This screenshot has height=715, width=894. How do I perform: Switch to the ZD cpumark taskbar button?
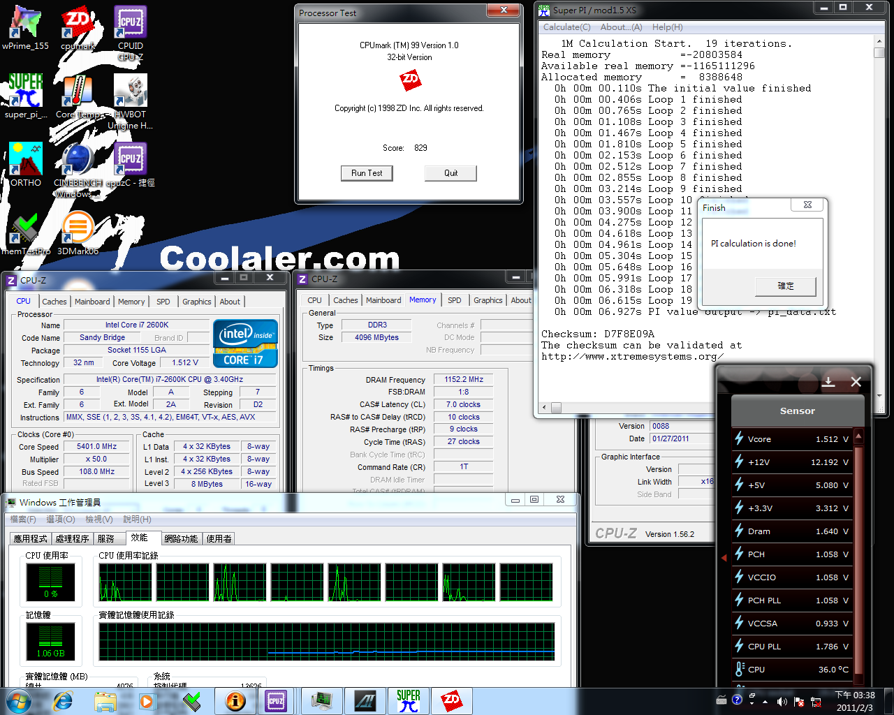pos(451,701)
